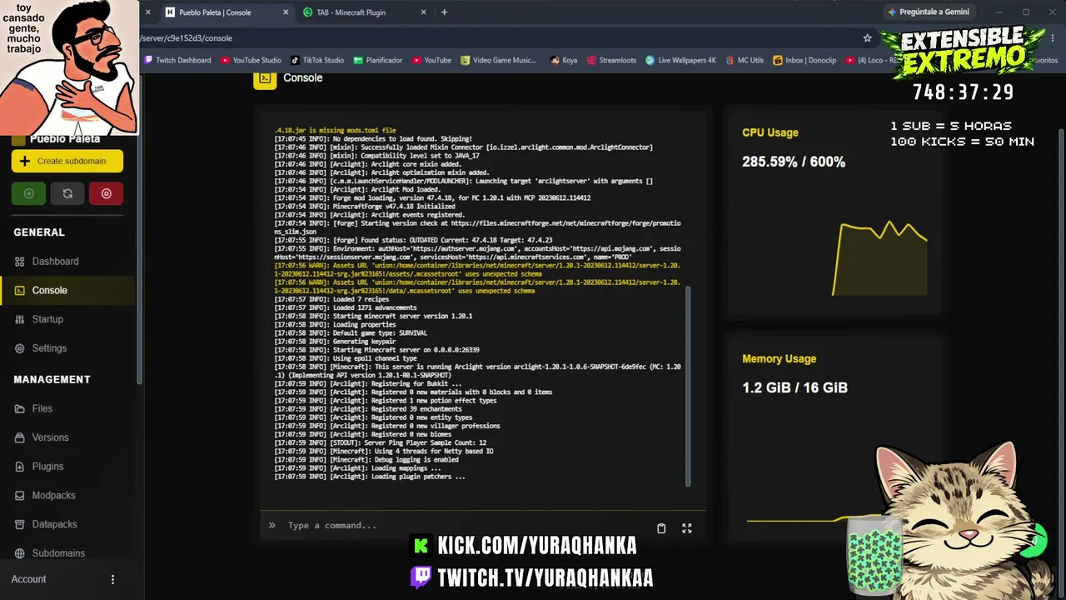Copy console output with the clipboard icon
The image size is (1066, 600).
click(661, 528)
